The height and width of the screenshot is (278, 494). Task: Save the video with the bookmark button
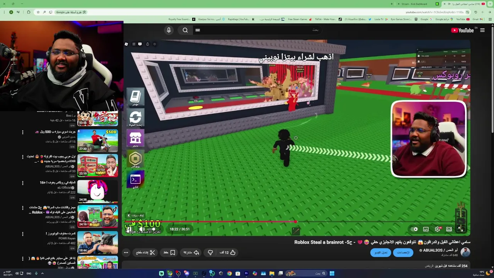(169, 253)
